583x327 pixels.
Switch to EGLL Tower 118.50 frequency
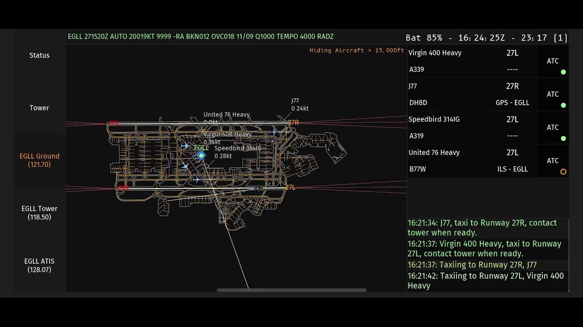click(40, 213)
